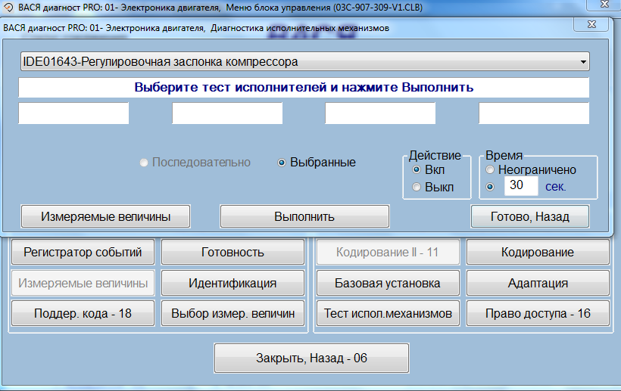Open Измеряемые величины in test dialog
This screenshot has height=391, width=621.
click(x=105, y=216)
